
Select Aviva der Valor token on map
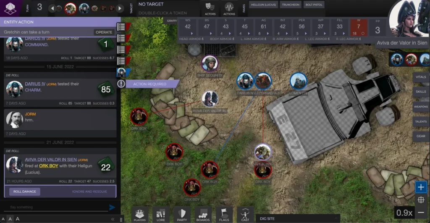click(210, 98)
